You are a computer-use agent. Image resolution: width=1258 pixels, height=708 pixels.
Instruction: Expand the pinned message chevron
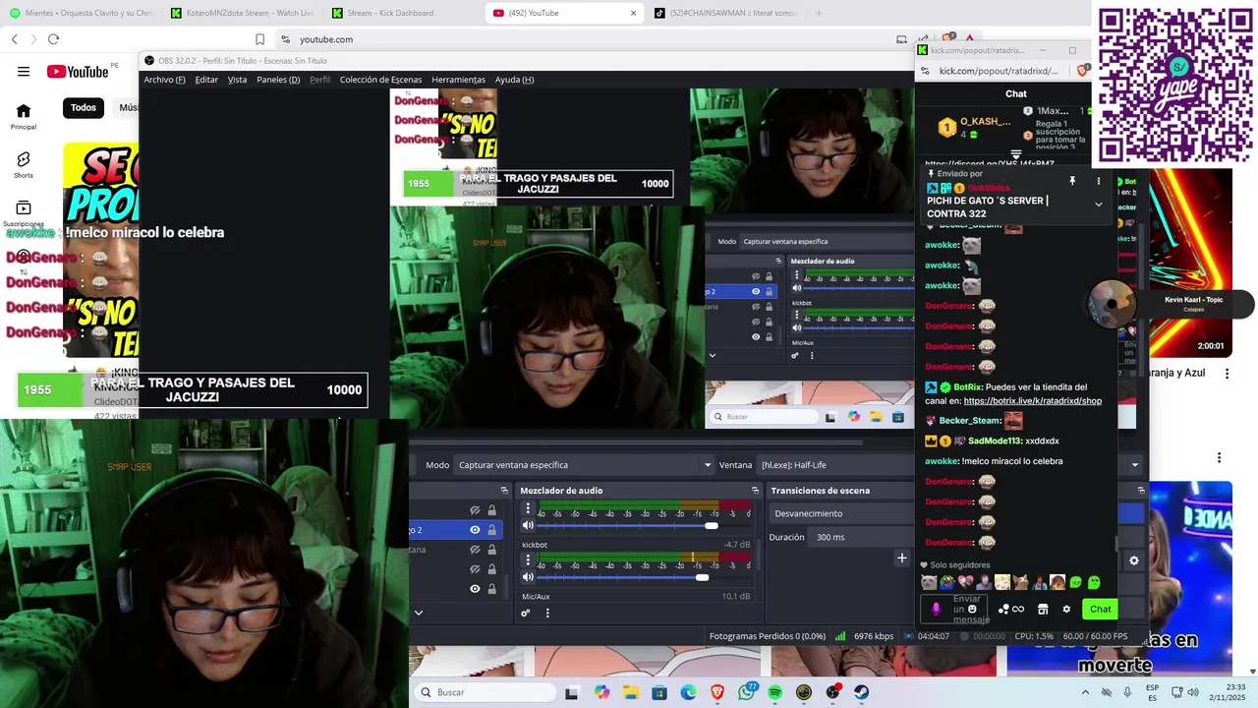[x=1099, y=205]
